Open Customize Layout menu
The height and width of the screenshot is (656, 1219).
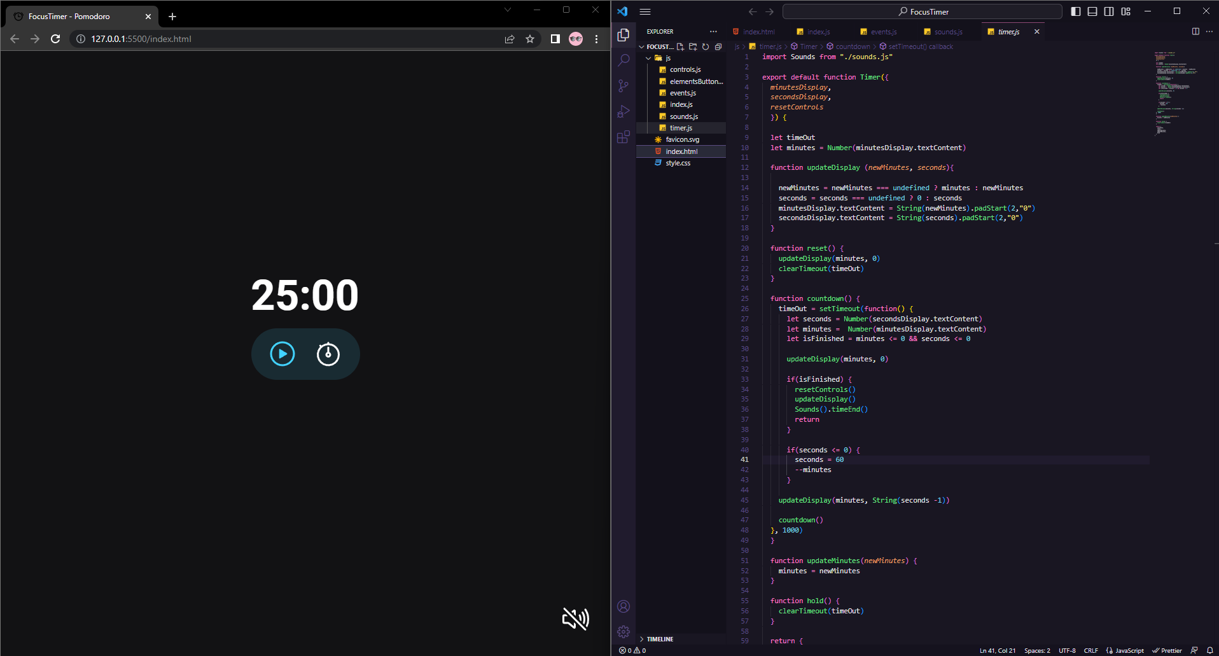[x=1126, y=11]
